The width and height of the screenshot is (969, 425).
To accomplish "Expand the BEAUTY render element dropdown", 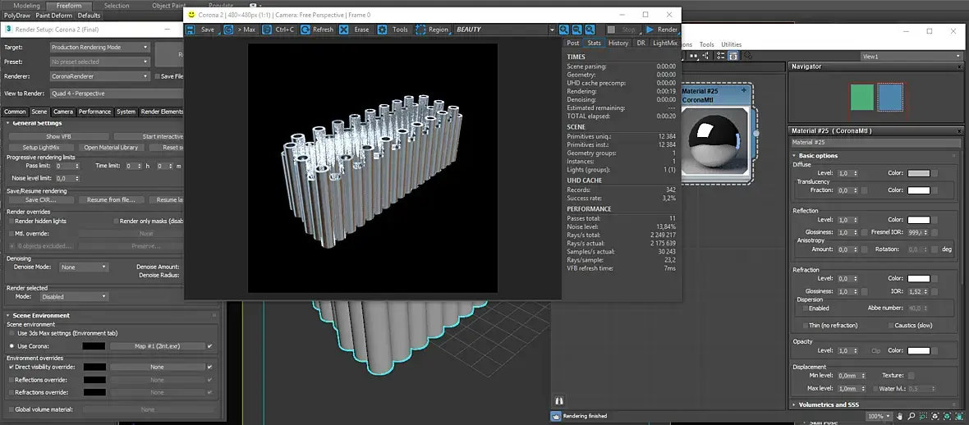I will [x=552, y=30].
